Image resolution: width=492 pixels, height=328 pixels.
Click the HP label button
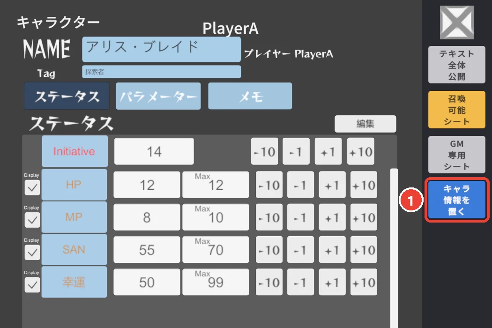tap(74, 185)
